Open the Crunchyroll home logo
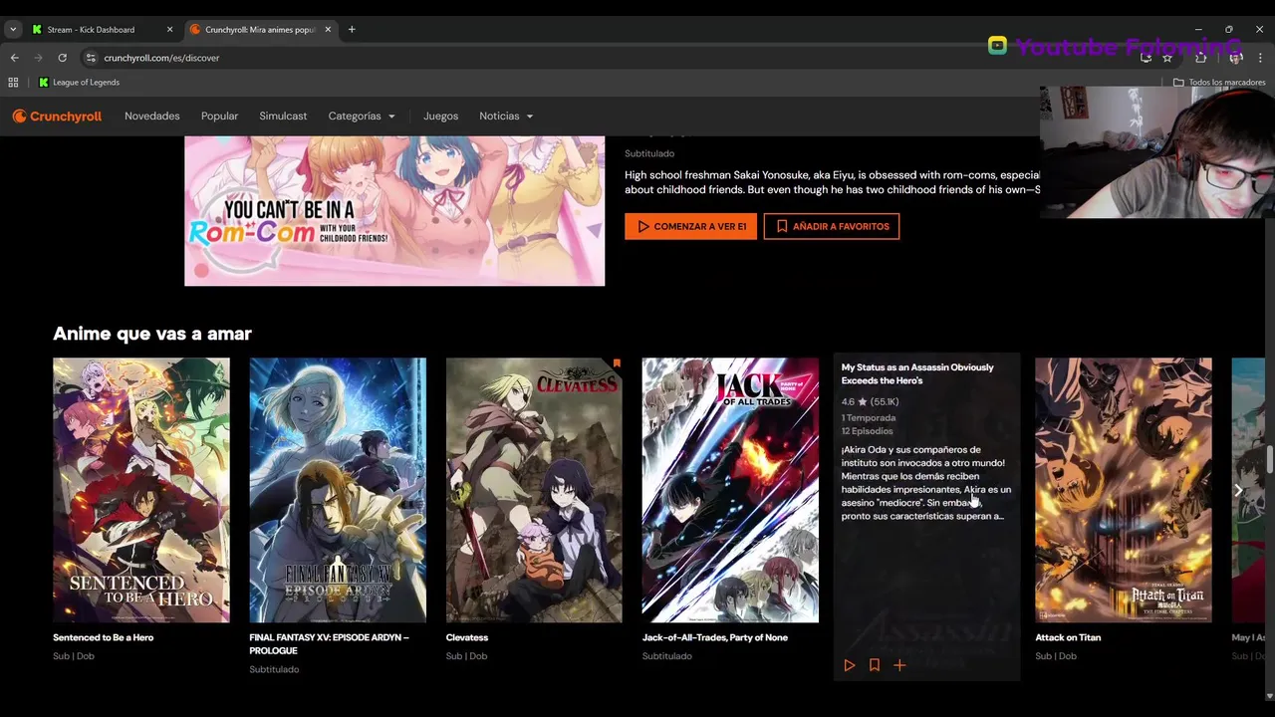 tap(57, 117)
